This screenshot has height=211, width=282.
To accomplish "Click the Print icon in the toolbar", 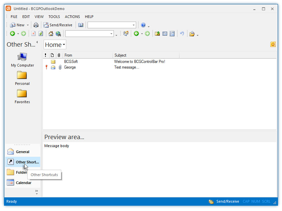I will (36, 25).
